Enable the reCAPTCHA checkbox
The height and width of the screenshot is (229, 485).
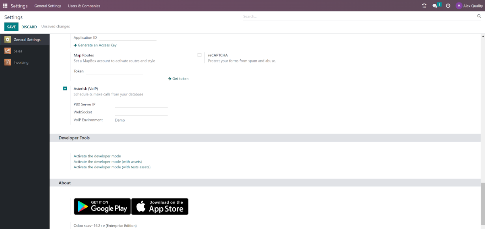(199, 55)
